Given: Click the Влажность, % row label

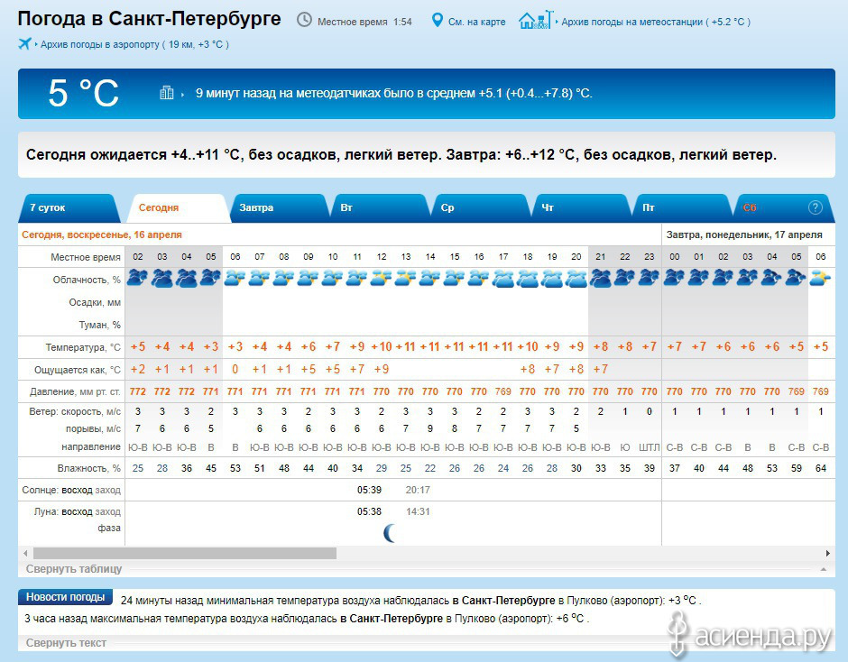Looking at the screenshot, I should pos(88,468).
